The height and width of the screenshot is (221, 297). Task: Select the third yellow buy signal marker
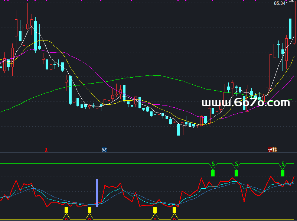coord(155,210)
